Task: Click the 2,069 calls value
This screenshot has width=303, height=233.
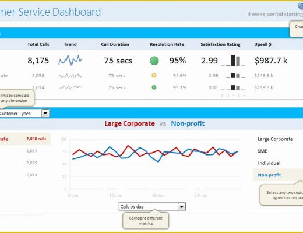Action: (31, 163)
